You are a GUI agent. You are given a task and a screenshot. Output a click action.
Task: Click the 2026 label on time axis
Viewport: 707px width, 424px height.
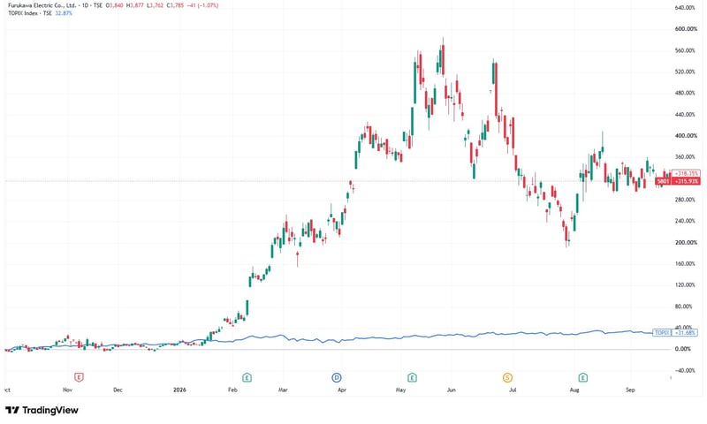pos(179,390)
